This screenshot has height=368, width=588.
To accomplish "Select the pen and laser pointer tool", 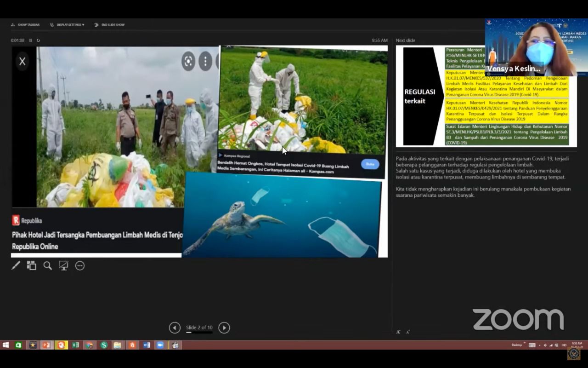I will coord(16,265).
